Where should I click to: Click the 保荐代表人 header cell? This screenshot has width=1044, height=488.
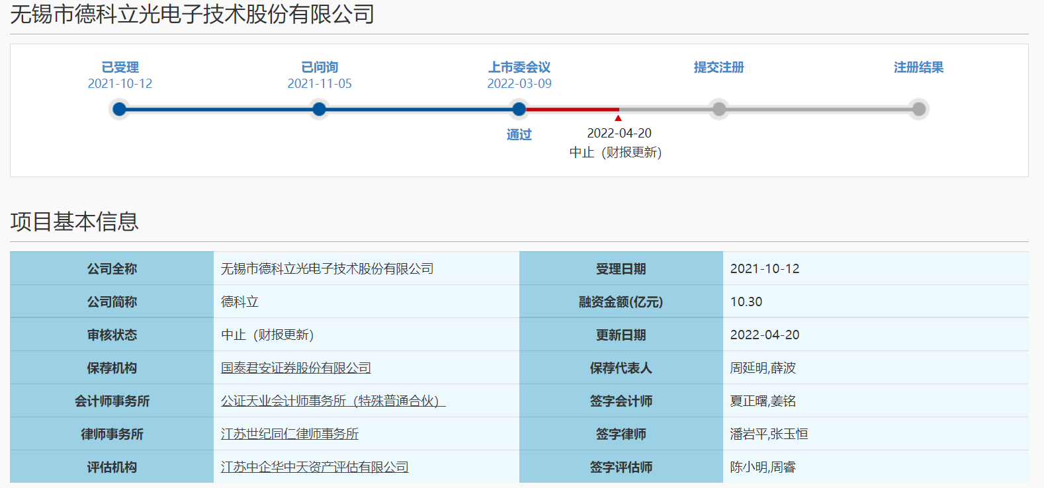click(x=621, y=368)
